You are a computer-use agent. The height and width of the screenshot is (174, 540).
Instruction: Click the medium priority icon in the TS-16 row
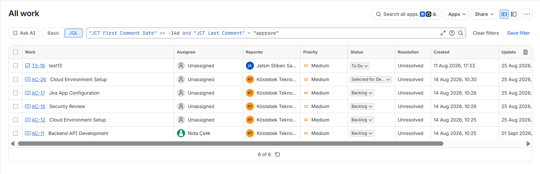click(x=306, y=66)
